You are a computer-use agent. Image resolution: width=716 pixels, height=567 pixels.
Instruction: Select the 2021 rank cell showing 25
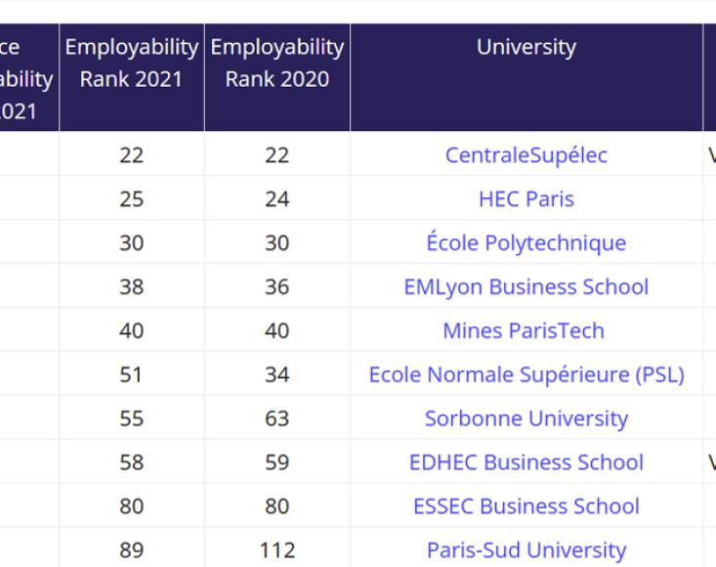132,199
